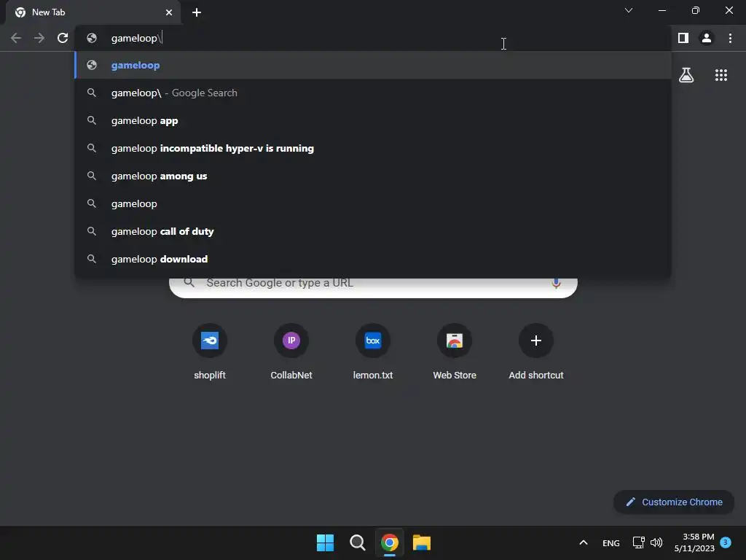Open the tab search chevron
The image size is (746, 560).
pos(629,10)
